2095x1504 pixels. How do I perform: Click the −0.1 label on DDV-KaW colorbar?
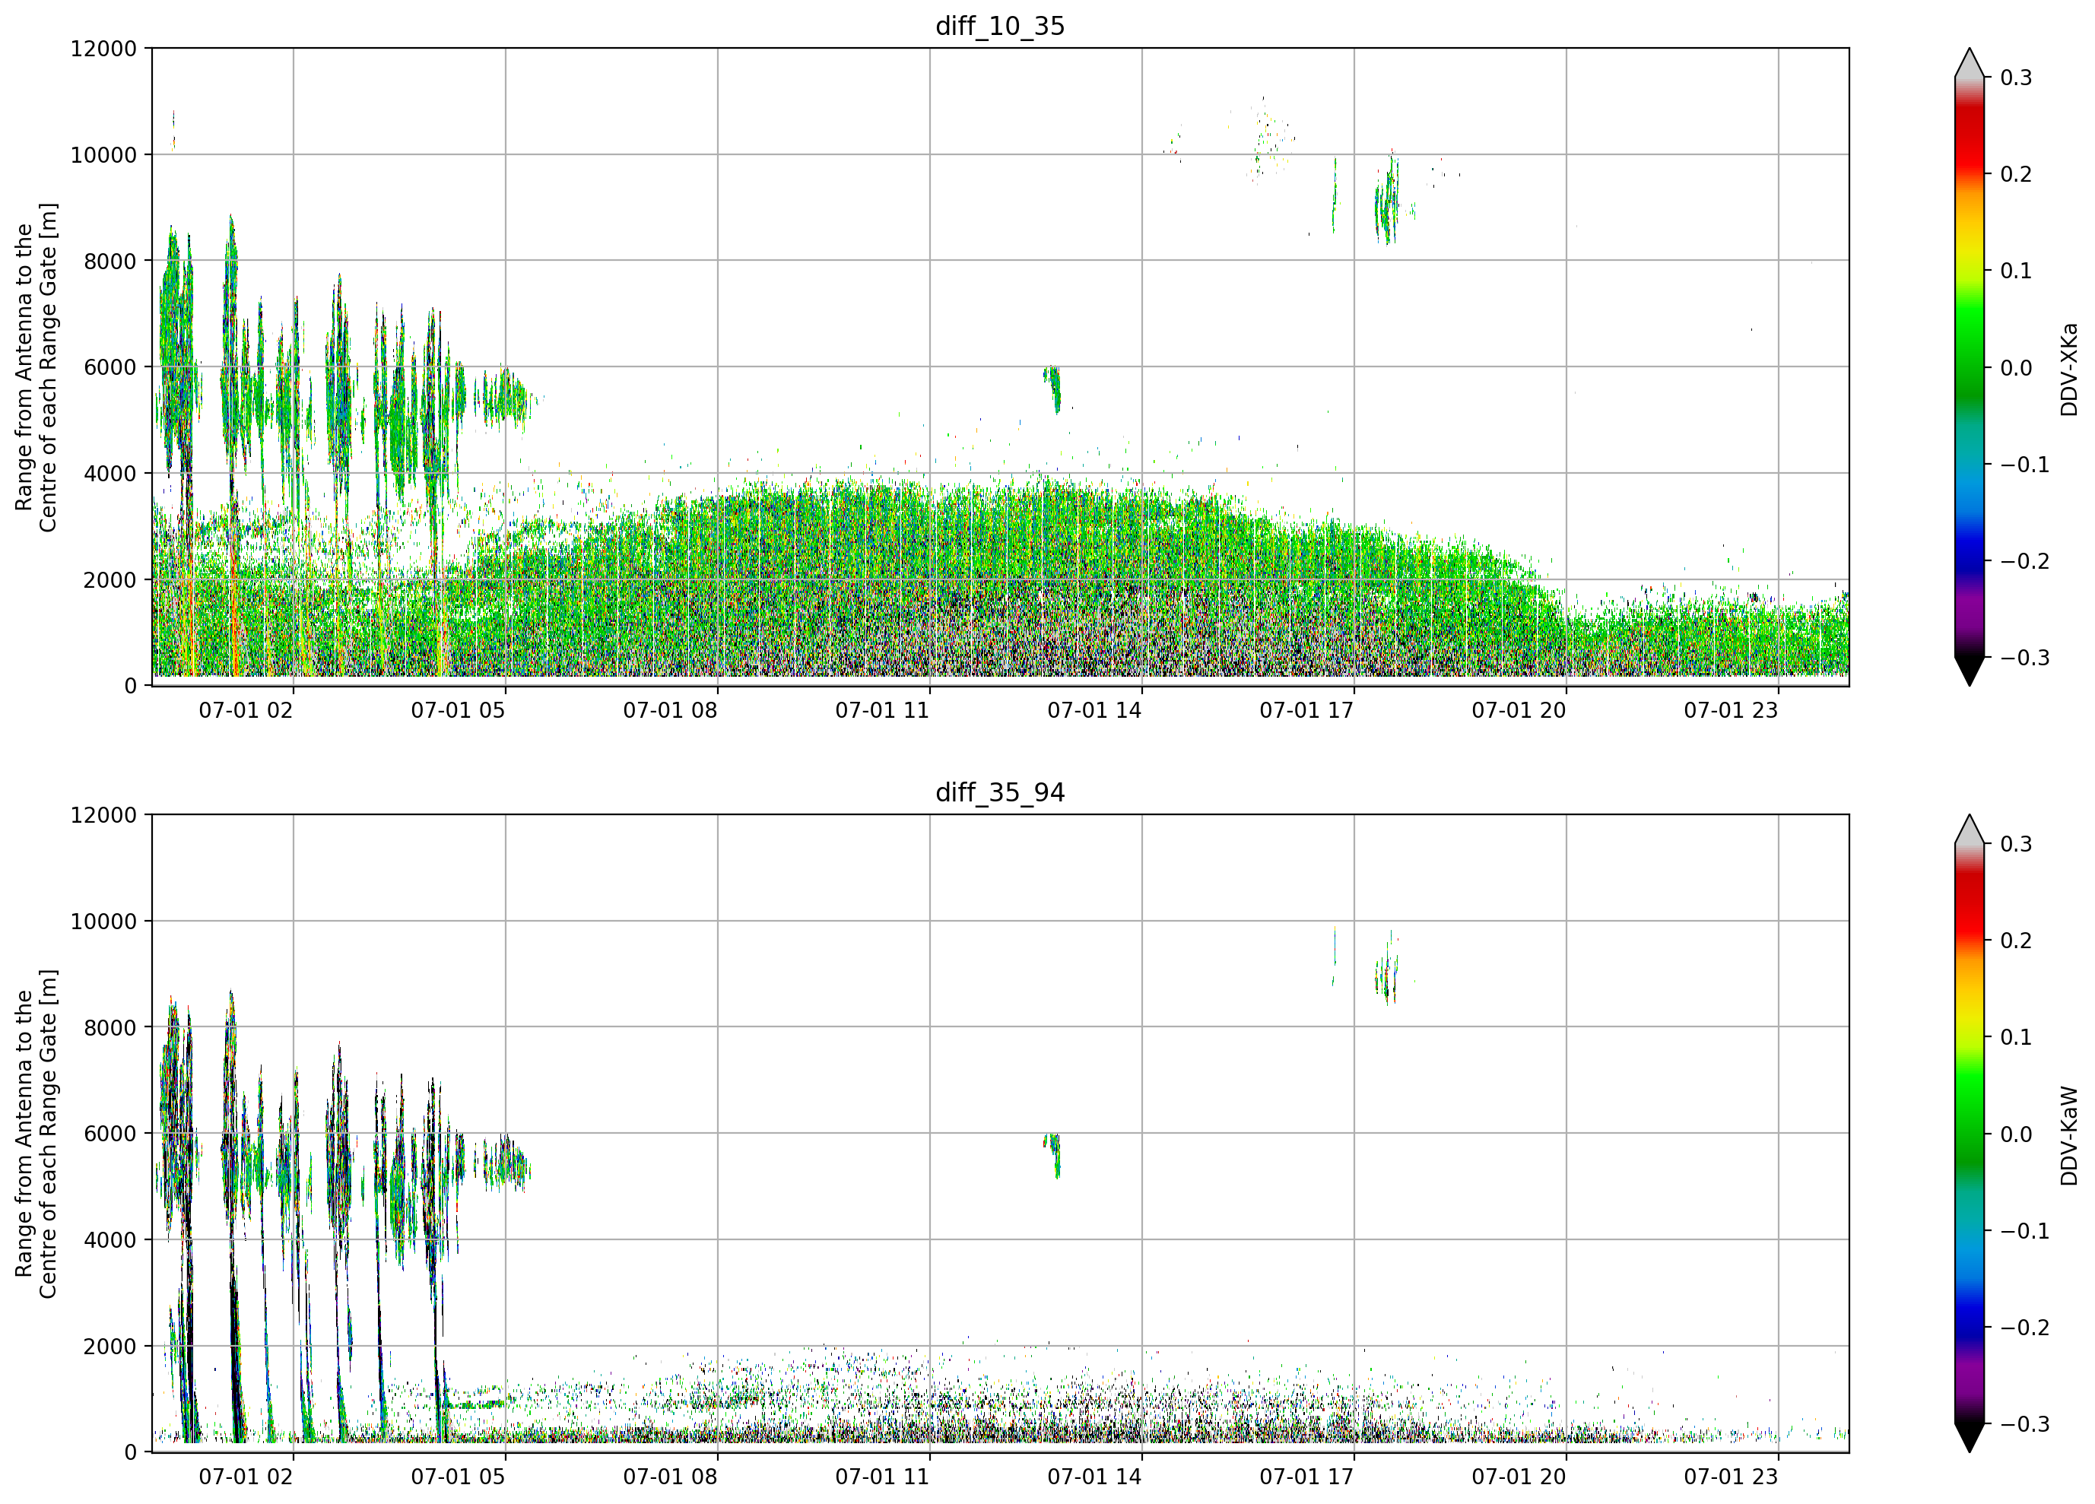[x=2024, y=1230]
